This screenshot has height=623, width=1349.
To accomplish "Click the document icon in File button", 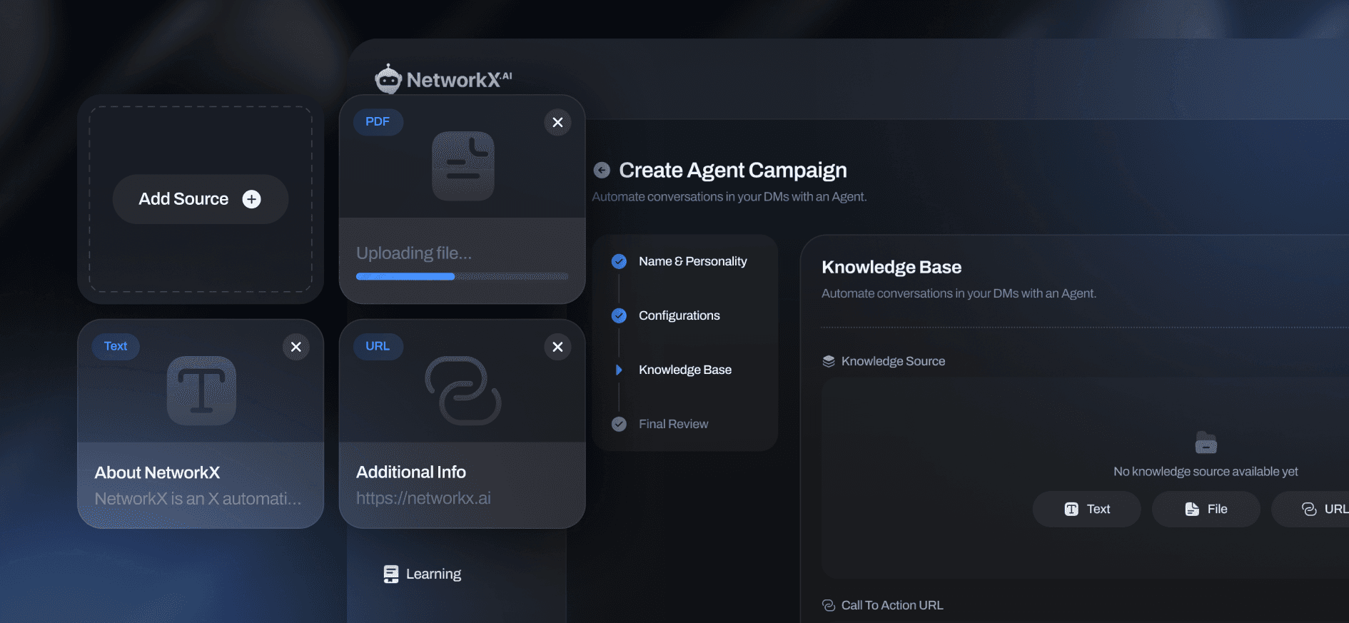I will [1192, 509].
